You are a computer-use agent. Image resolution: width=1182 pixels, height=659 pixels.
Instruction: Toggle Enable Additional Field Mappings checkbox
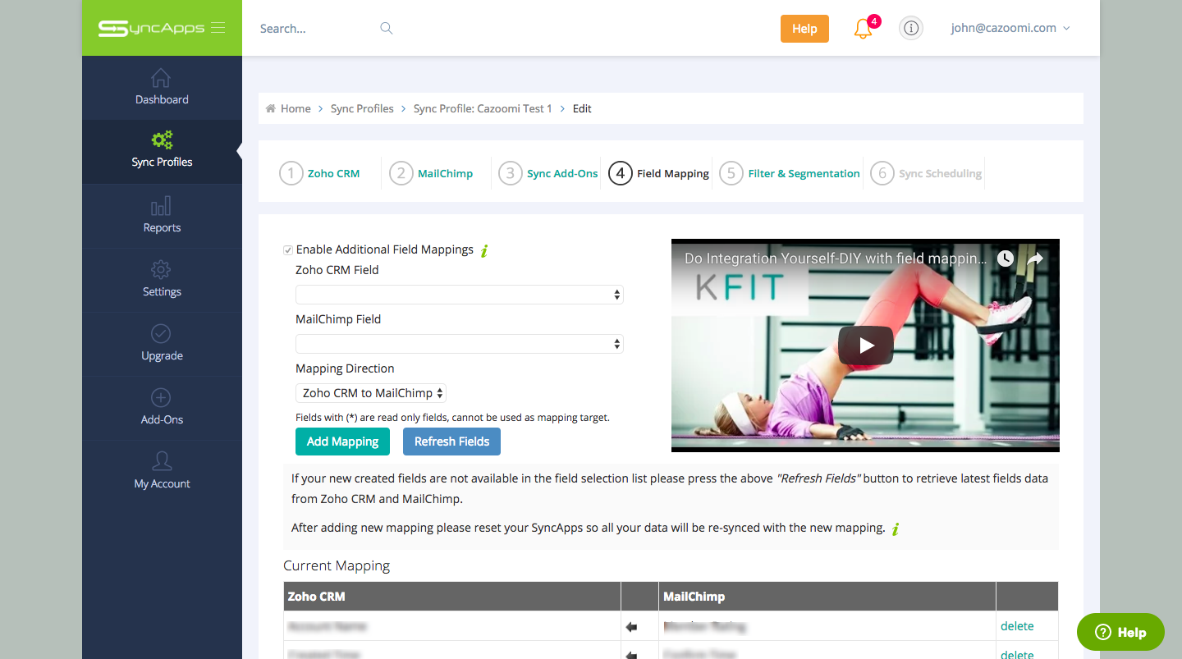click(288, 249)
